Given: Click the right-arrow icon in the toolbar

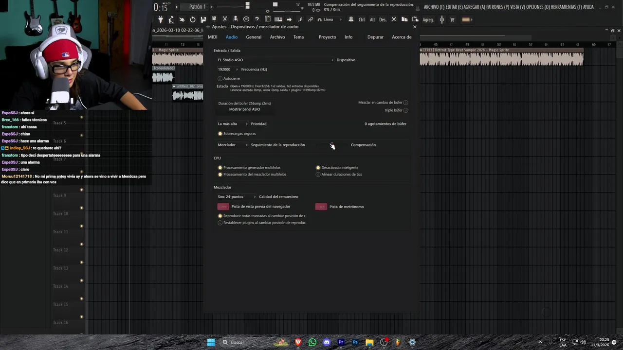Looking at the screenshot, I should click(289, 19).
